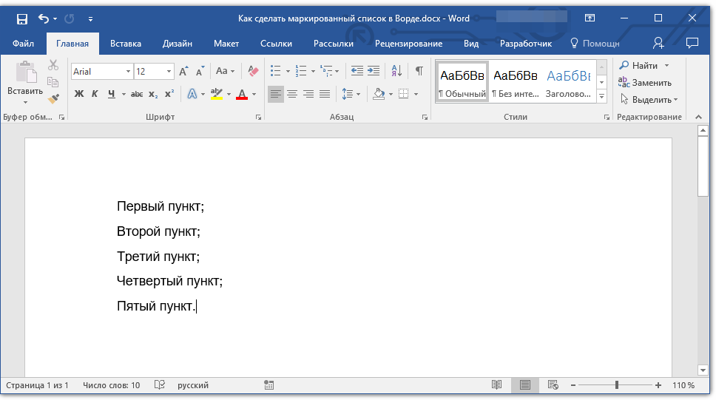Click the Заменить button
Image resolution: width=716 pixels, height=400 pixels.
point(645,83)
